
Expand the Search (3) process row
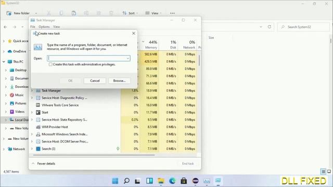tap(32, 149)
